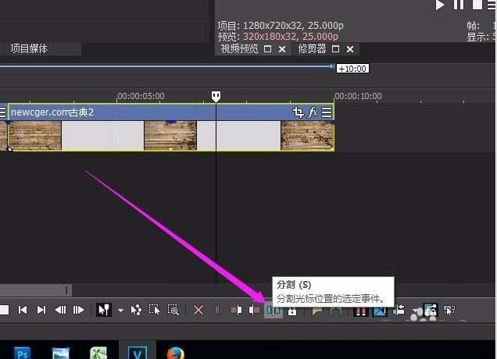Open the event menu at clip's right end
This screenshot has width=497, height=359.
click(x=327, y=112)
